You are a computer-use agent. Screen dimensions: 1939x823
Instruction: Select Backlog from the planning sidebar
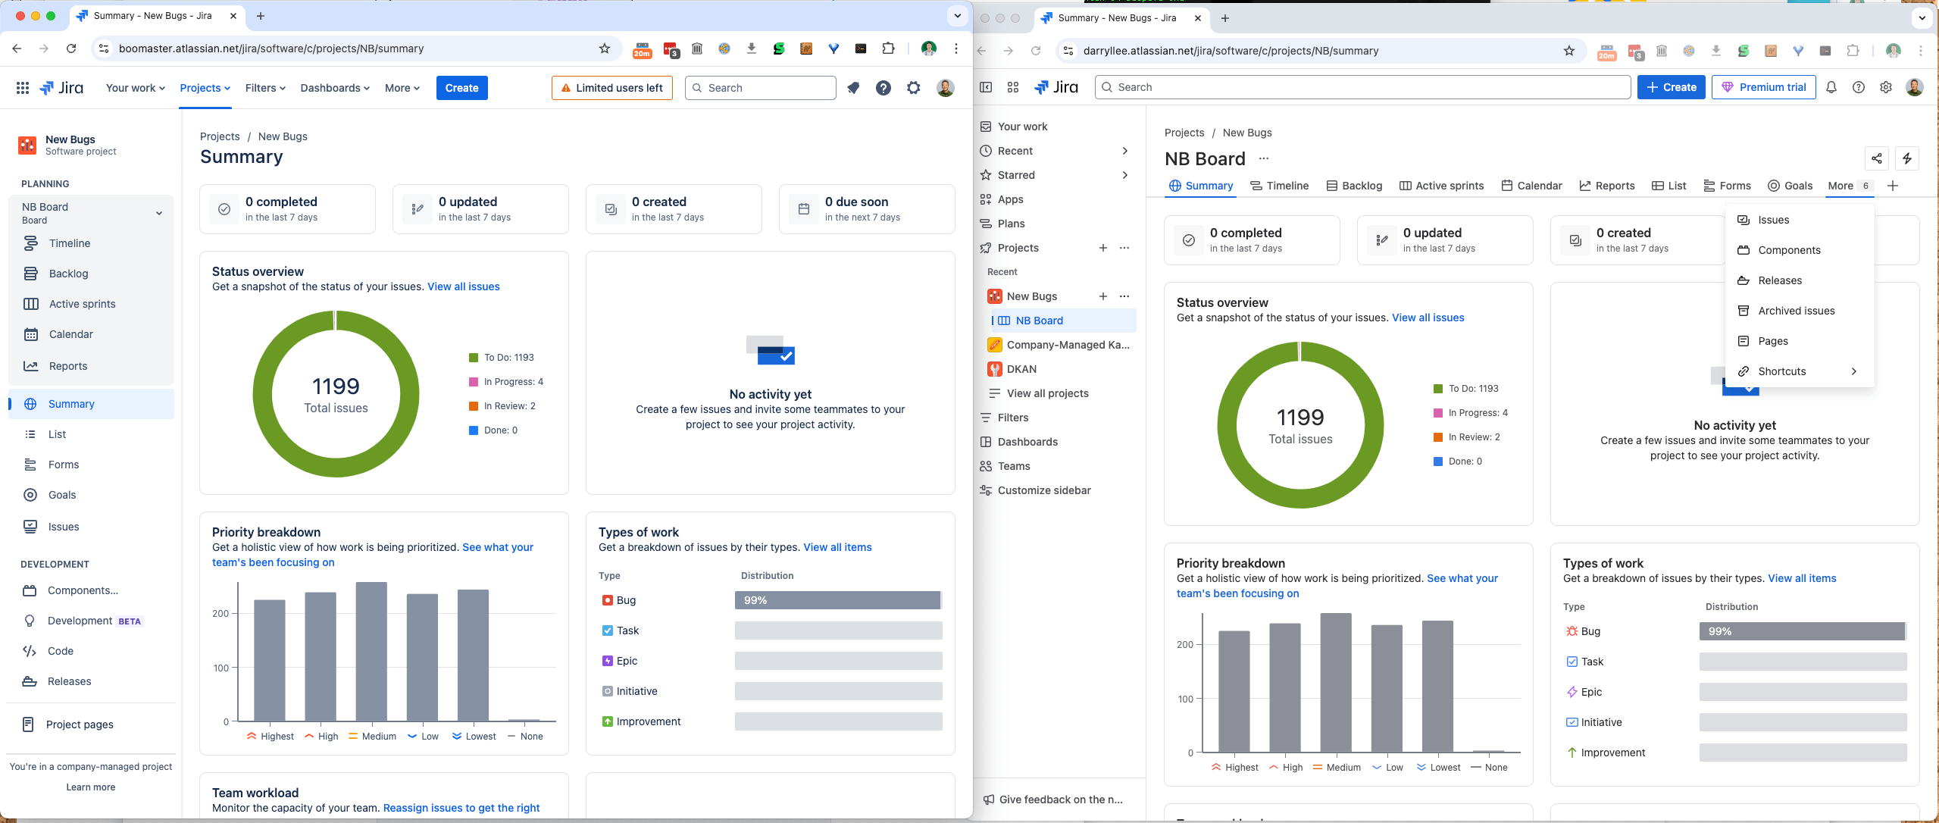[69, 274]
